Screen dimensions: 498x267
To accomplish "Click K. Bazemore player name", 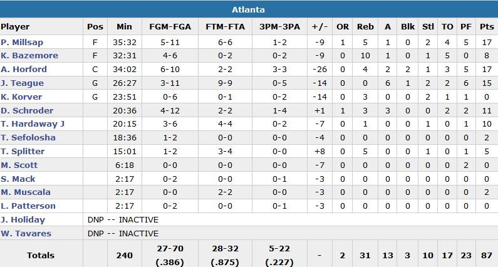I will [29, 56].
